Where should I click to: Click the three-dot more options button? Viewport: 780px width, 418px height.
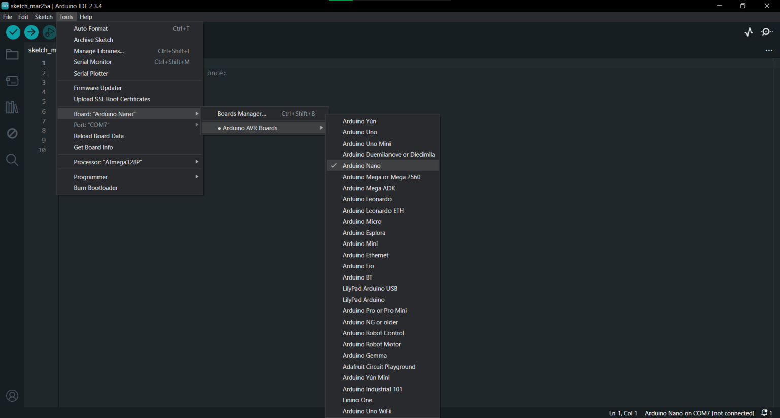coord(769,50)
